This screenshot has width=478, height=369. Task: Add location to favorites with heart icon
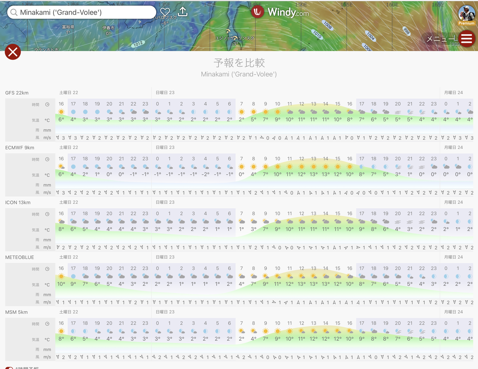tap(165, 12)
